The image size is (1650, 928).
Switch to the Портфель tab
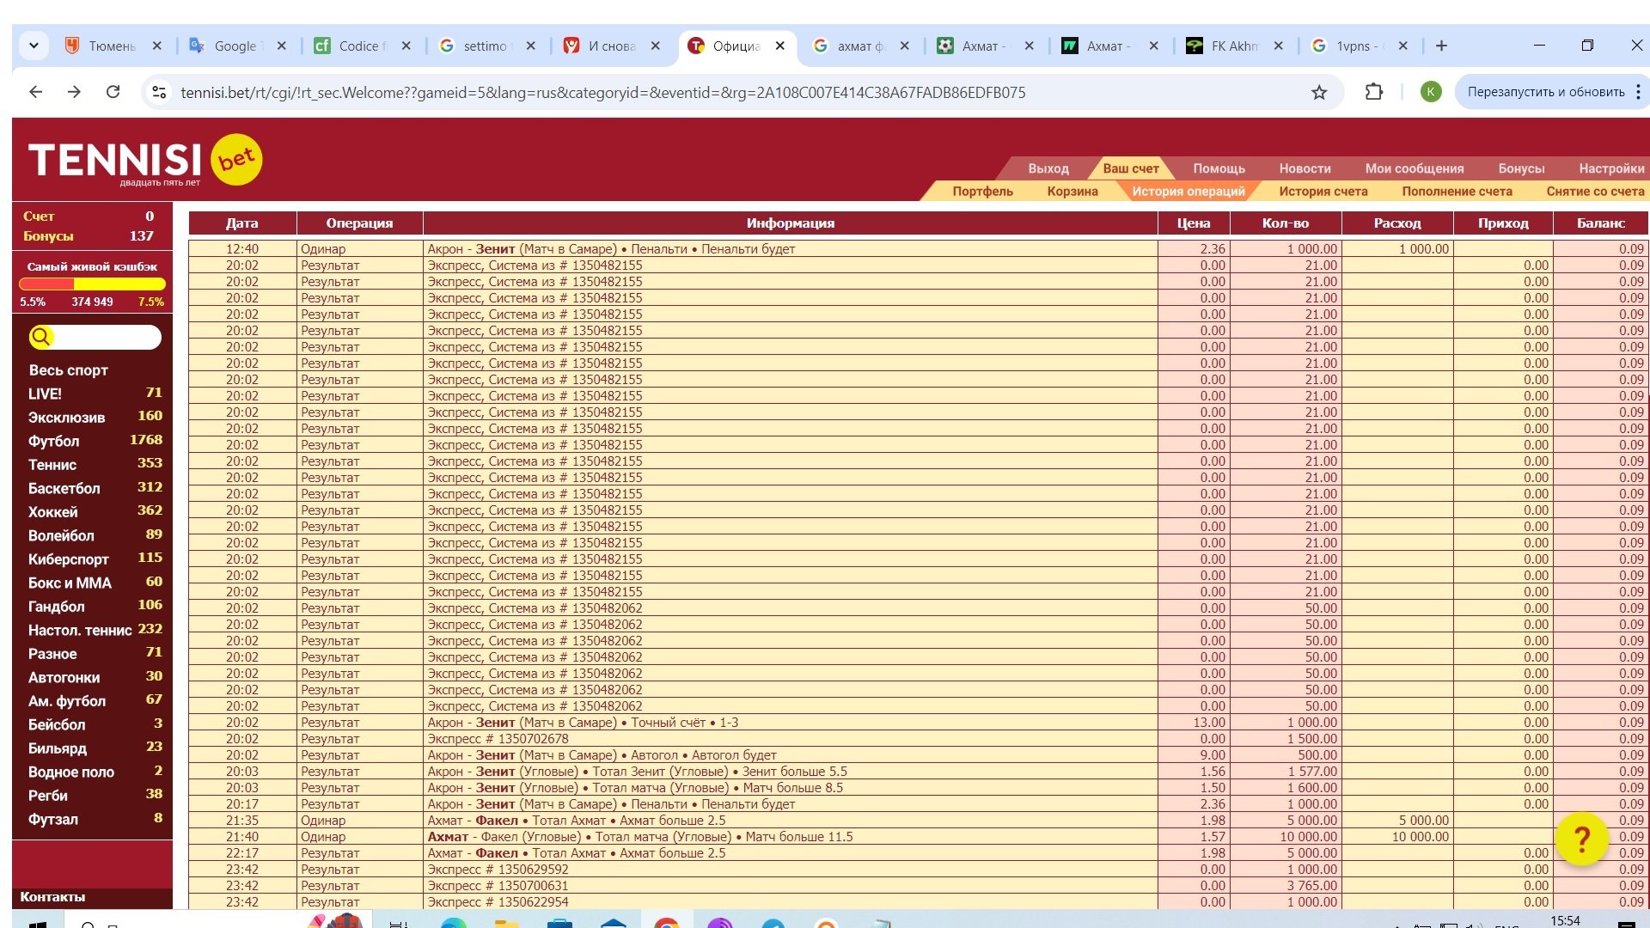(x=982, y=192)
